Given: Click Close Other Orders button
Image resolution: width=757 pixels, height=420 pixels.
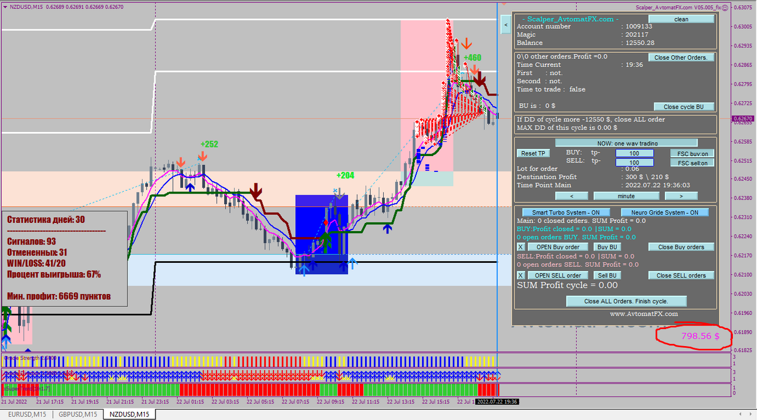Looking at the screenshot, I should click(681, 57).
